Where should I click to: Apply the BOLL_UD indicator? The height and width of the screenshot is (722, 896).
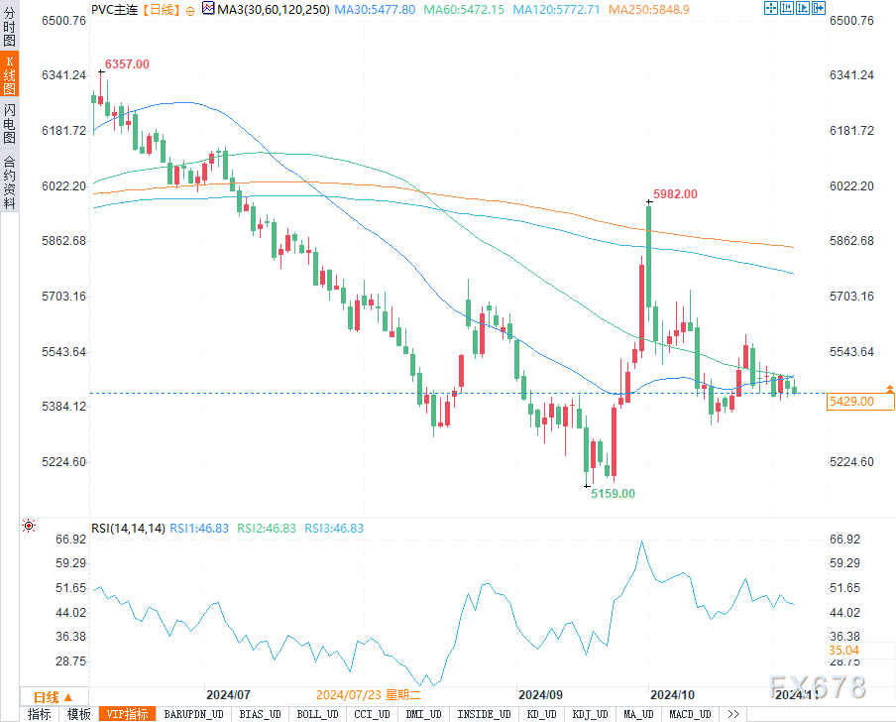(x=316, y=714)
